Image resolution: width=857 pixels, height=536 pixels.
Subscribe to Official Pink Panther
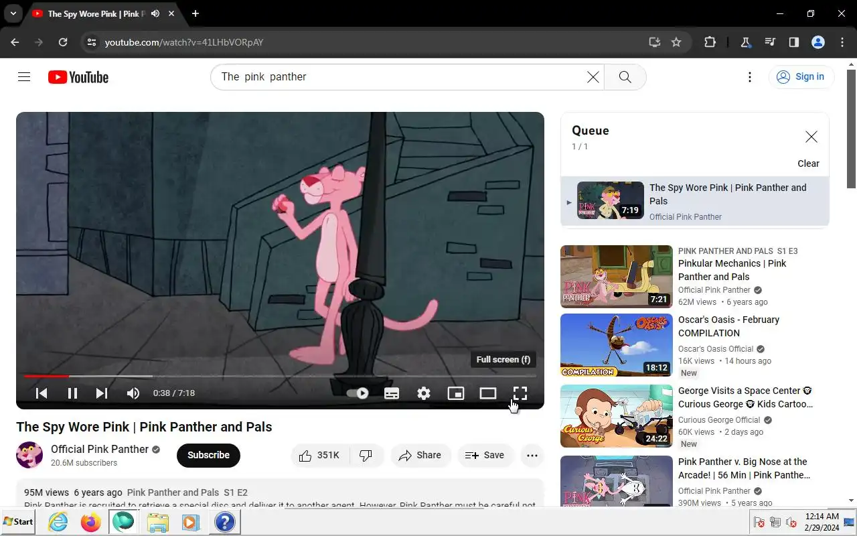click(208, 455)
